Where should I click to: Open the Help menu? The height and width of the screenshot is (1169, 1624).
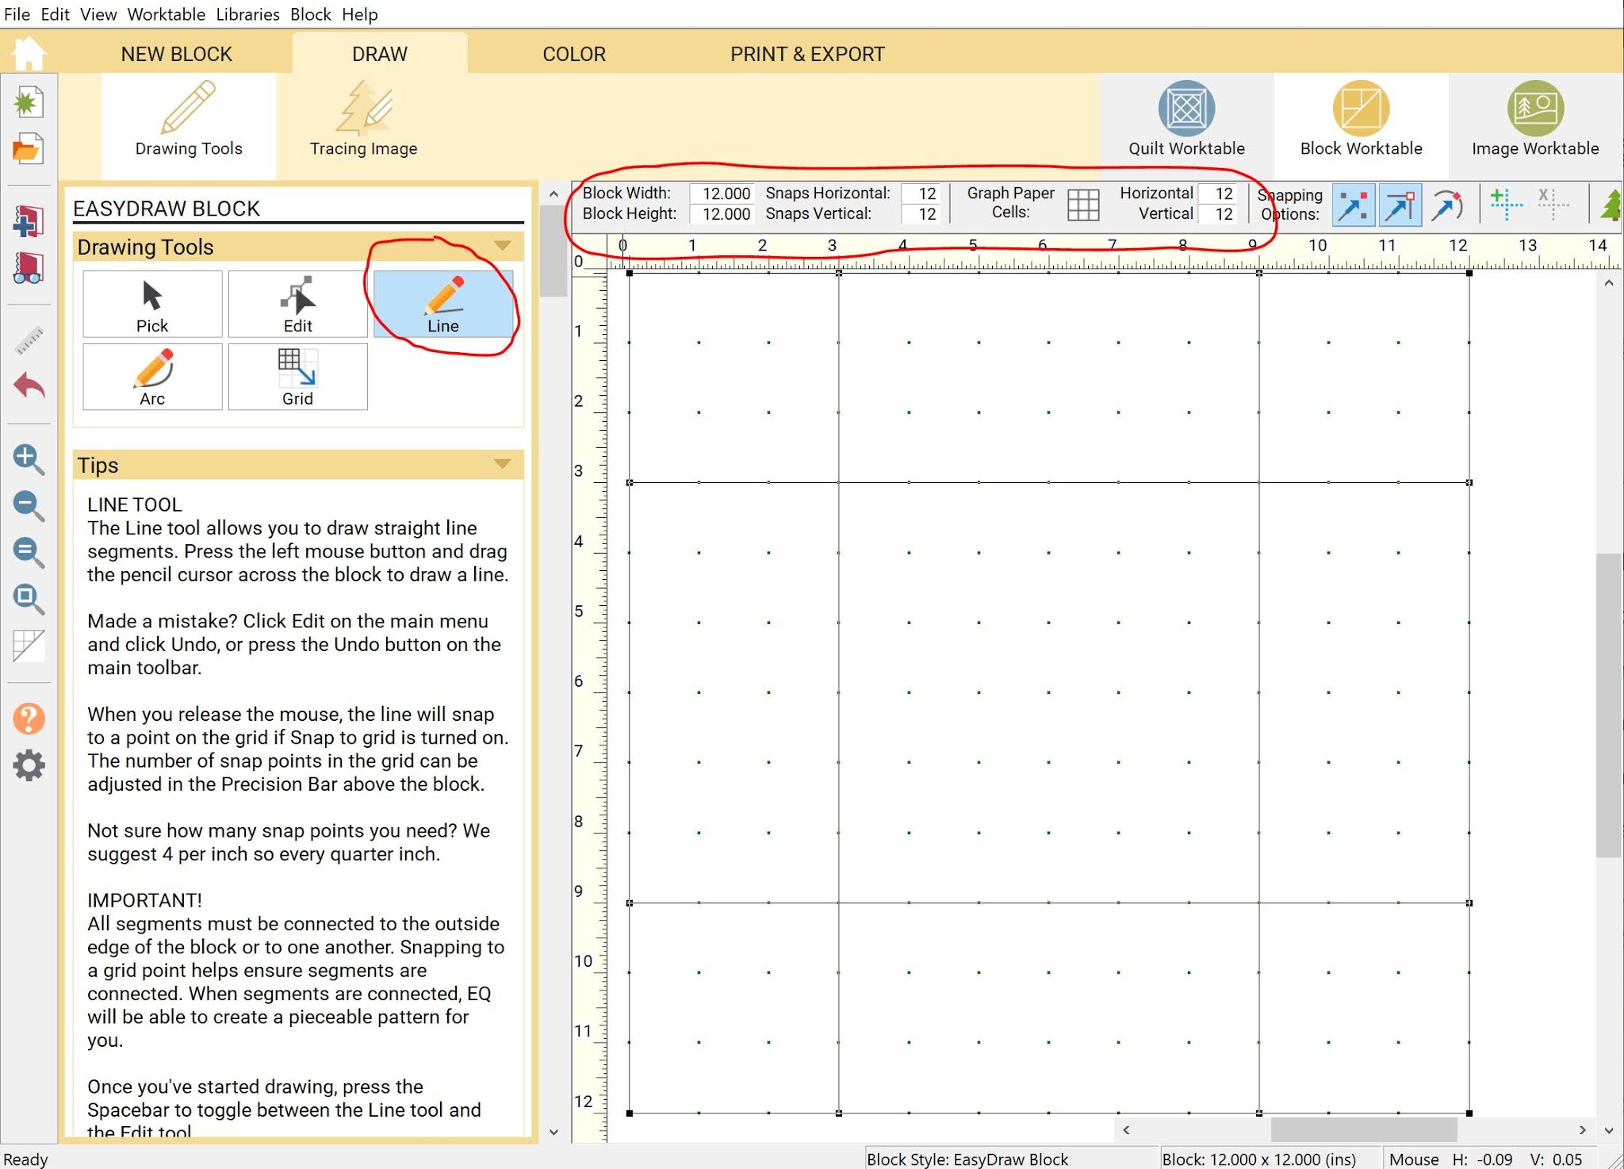coord(360,14)
